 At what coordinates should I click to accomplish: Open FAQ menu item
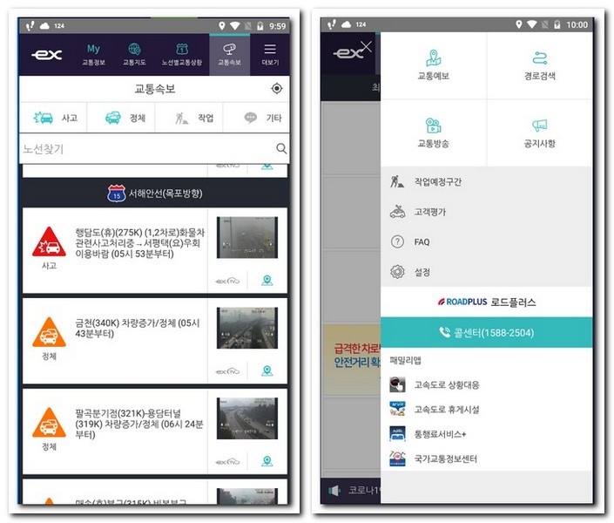pyautogui.click(x=486, y=242)
